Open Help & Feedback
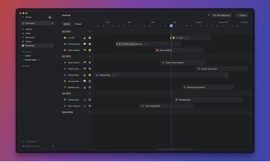 [31, 147]
